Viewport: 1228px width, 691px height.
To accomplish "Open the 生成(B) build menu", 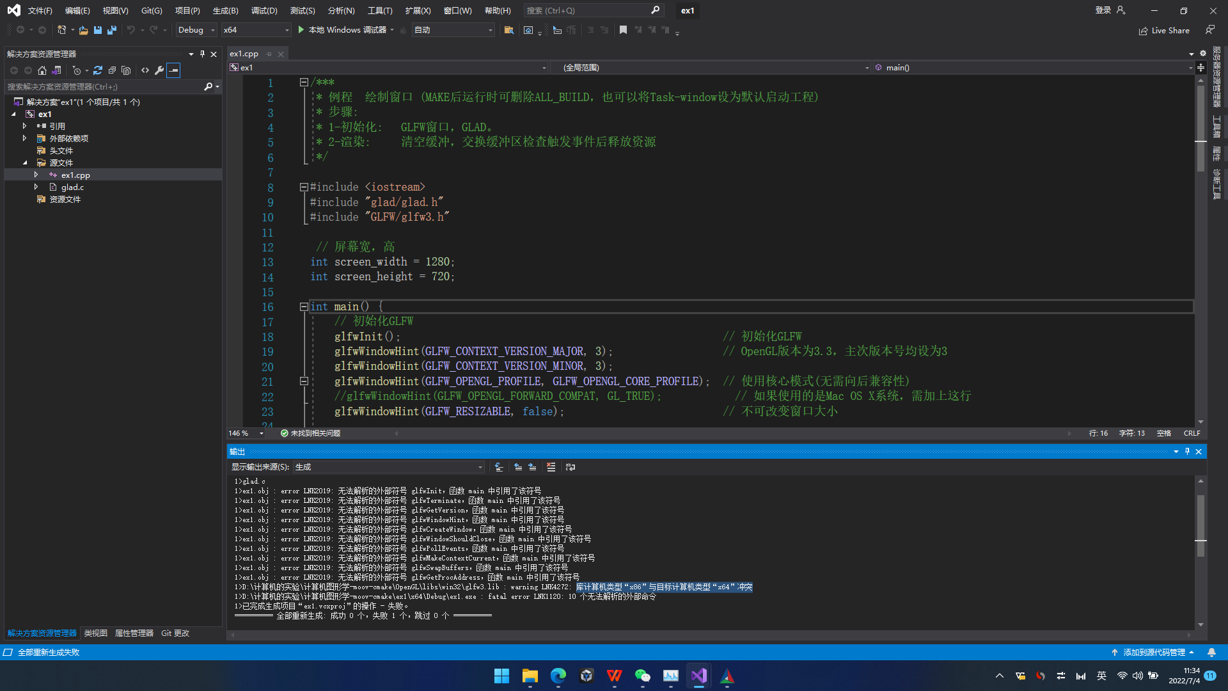I will [x=225, y=10].
